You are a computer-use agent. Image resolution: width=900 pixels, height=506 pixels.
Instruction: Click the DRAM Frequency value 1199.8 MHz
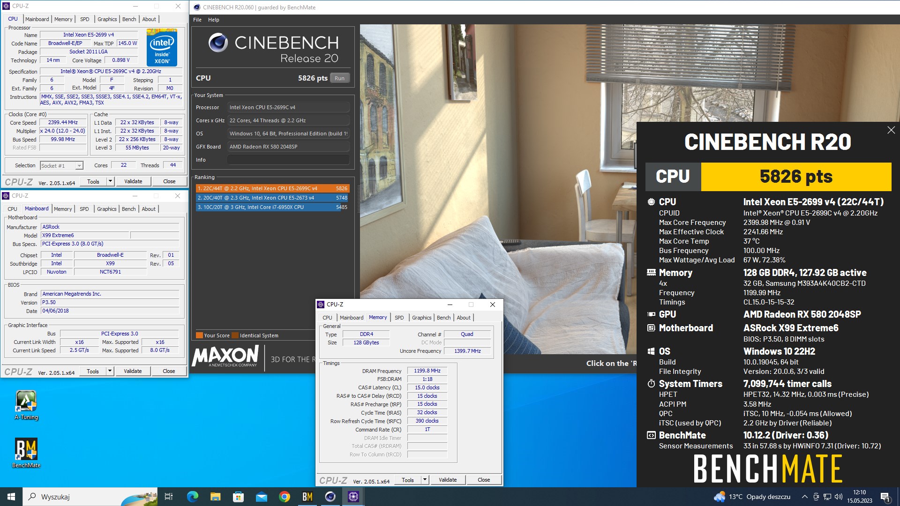427,371
